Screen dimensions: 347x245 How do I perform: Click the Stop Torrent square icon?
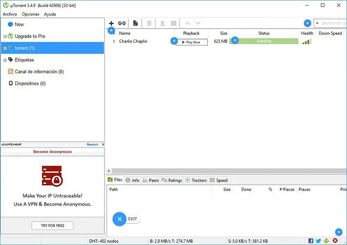174,23
